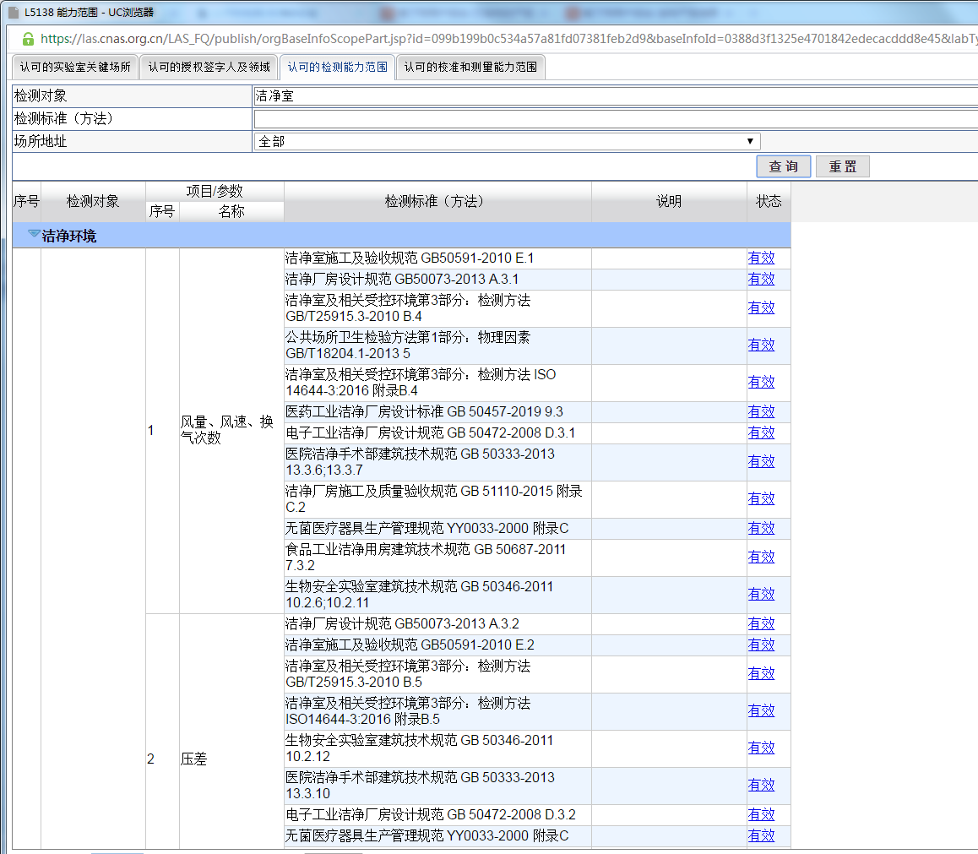Open the 认可的授权签字人及领域 tab
The width and height of the screenshot is (978, 854).
pos(209,68)
